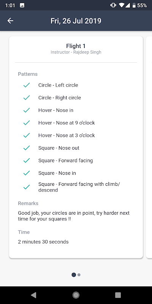Image resolution: width=152 pixels, height=304 pixels.
Task: Tap the Wi-Fi icon in status bar
Action: (121, 5)
